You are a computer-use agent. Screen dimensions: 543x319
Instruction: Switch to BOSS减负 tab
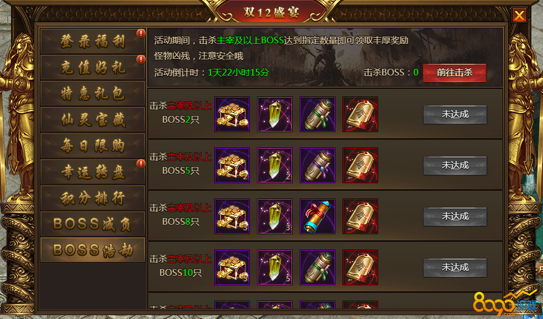pyautogui.click(x=93, y=224)
